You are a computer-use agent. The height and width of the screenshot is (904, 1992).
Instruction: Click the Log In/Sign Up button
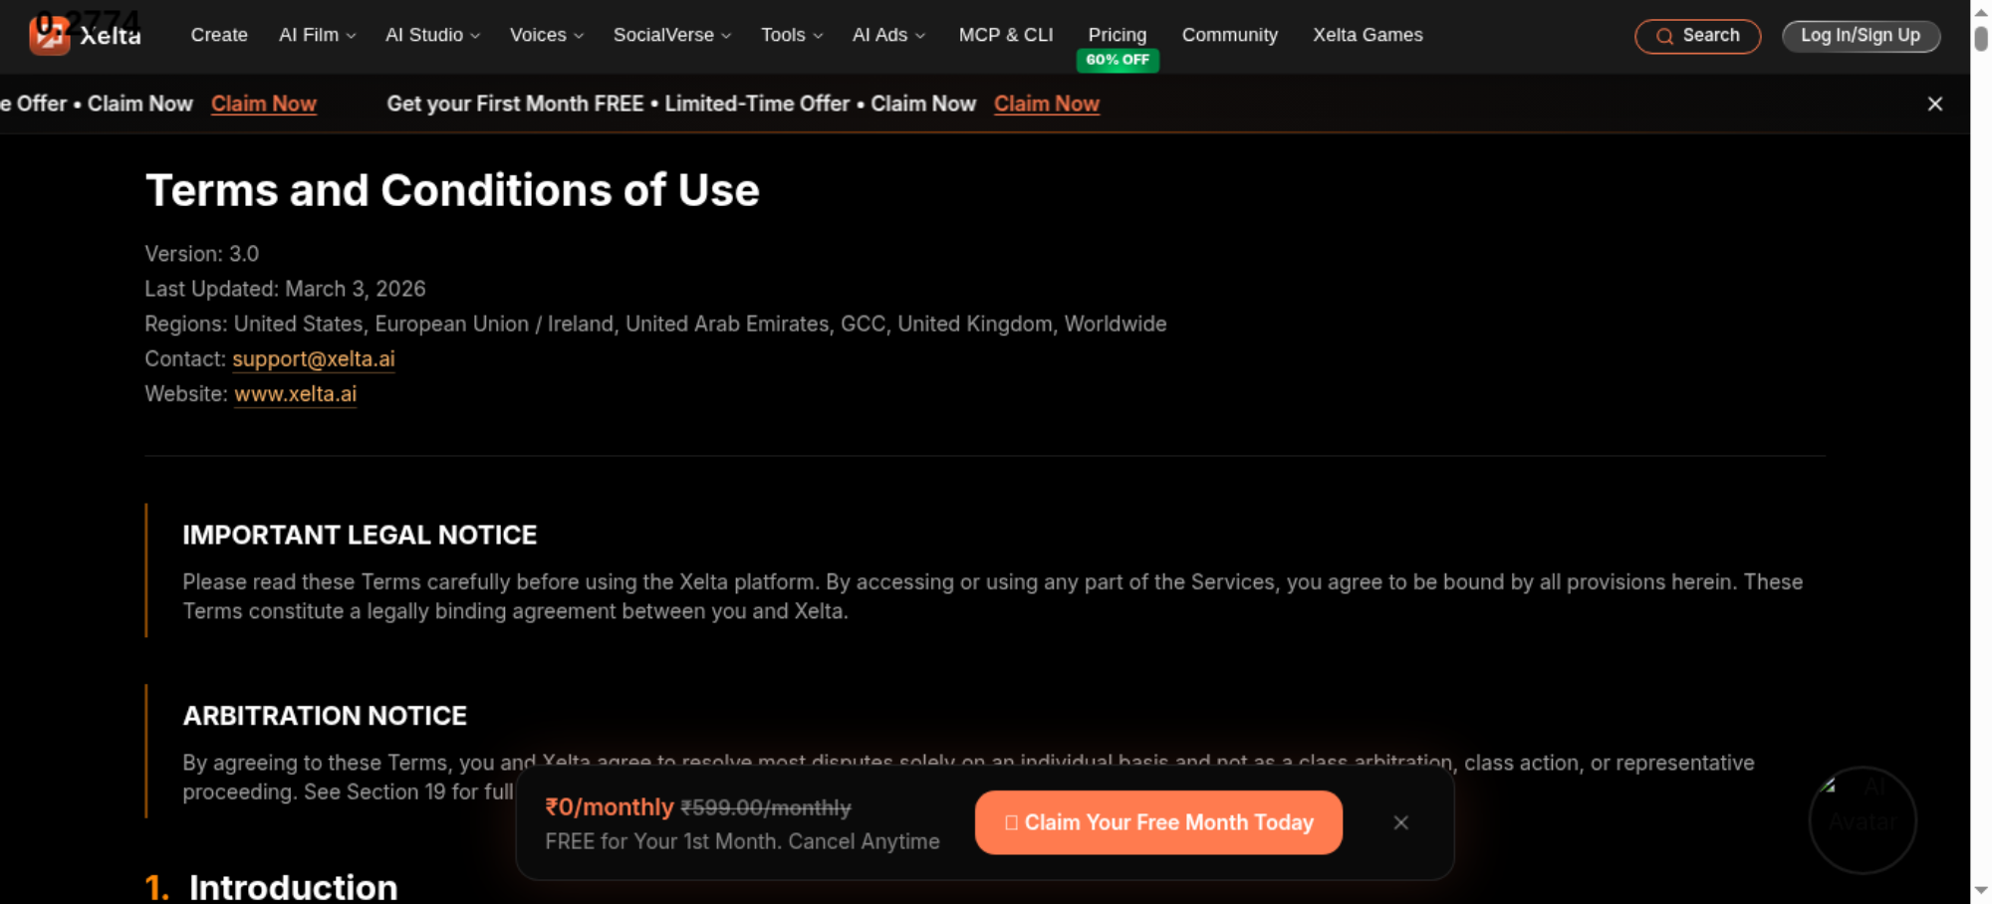[x=1861, y=36]
